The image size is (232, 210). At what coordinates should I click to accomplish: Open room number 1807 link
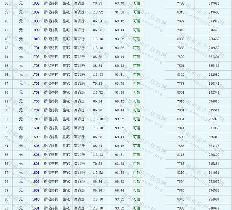click(x=36, y=12)
